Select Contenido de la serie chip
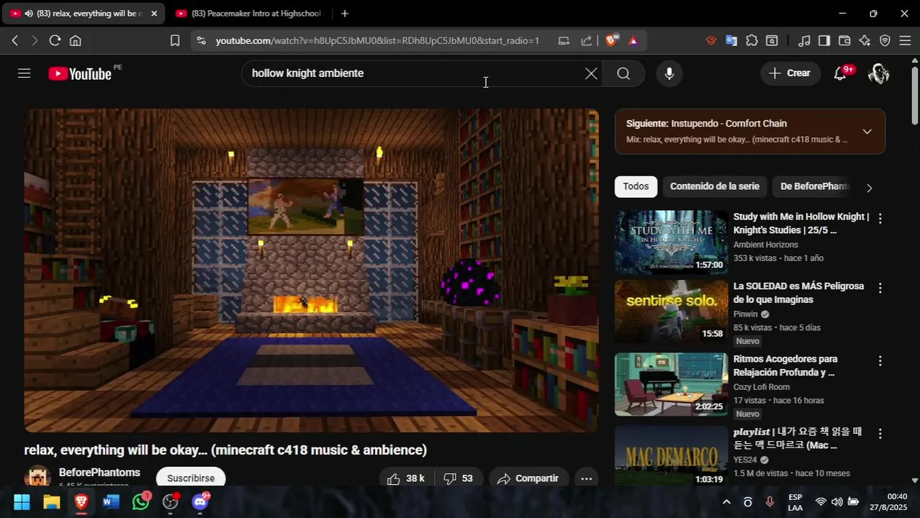Screen dimensions: 920x518 (x=714, y=186)
